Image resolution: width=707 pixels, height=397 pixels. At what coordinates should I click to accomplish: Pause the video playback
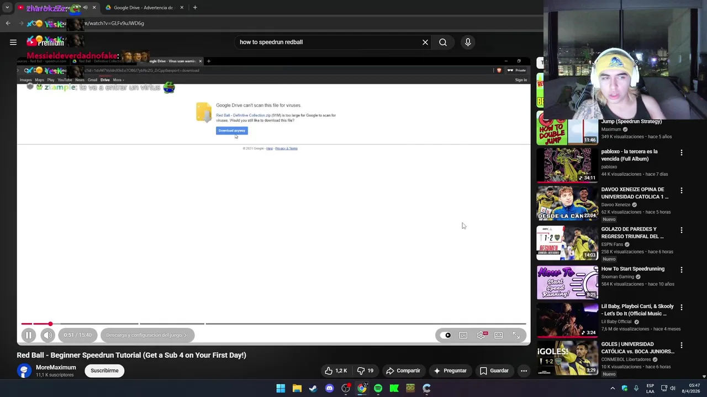point(29,335)
